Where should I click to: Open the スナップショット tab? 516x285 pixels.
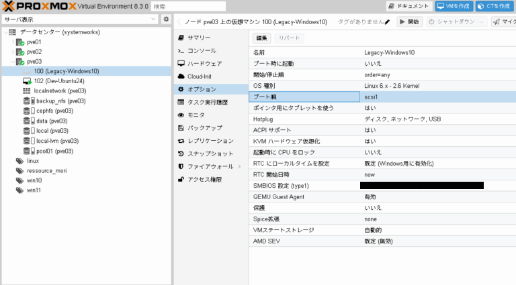click(x=211, y=154)
